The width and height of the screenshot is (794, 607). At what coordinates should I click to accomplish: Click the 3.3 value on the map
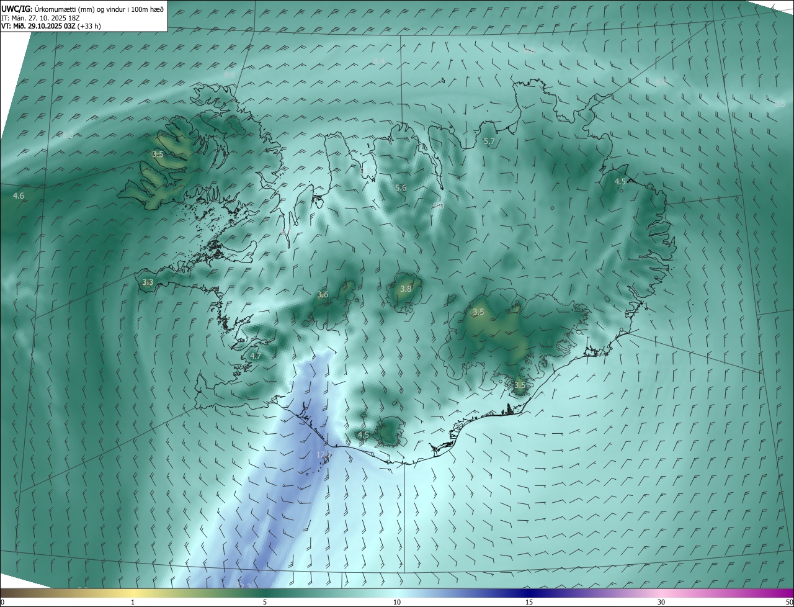[x=148, y=282]
